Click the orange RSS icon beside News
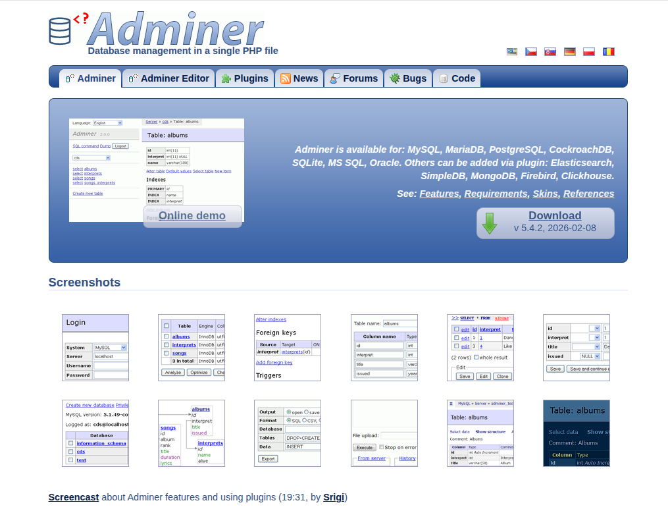 click(x=284, y=78)
